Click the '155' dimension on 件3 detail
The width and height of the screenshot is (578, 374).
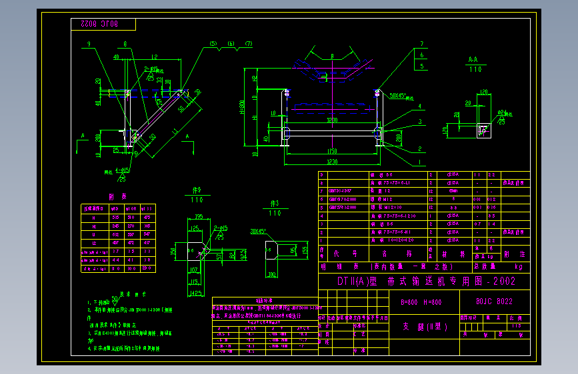tap(305, 250)
